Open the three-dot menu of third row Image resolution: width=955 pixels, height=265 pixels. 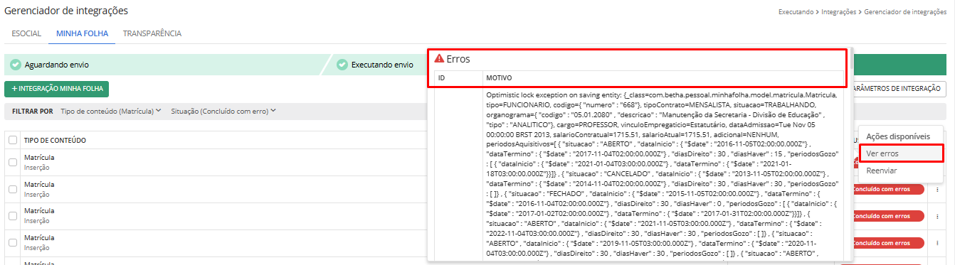click(937, 216)
